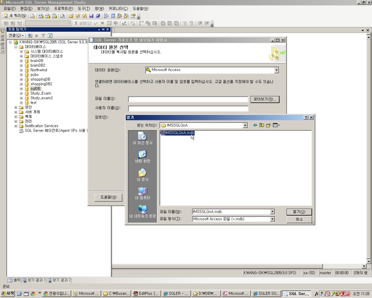Open the Connect (연결) dropdown in Object Explorer
This screenshot has width=372, height=298.
tap(16, 35)
